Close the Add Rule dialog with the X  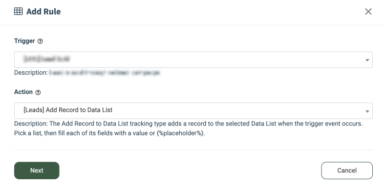click(368, 11)
